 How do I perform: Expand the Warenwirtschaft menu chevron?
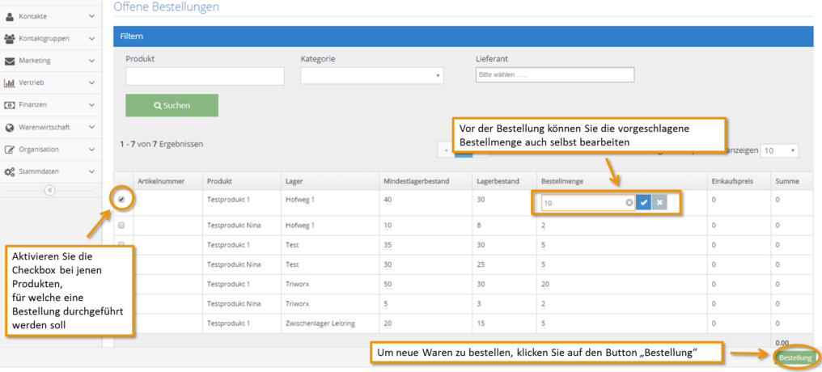coord(91,127)
